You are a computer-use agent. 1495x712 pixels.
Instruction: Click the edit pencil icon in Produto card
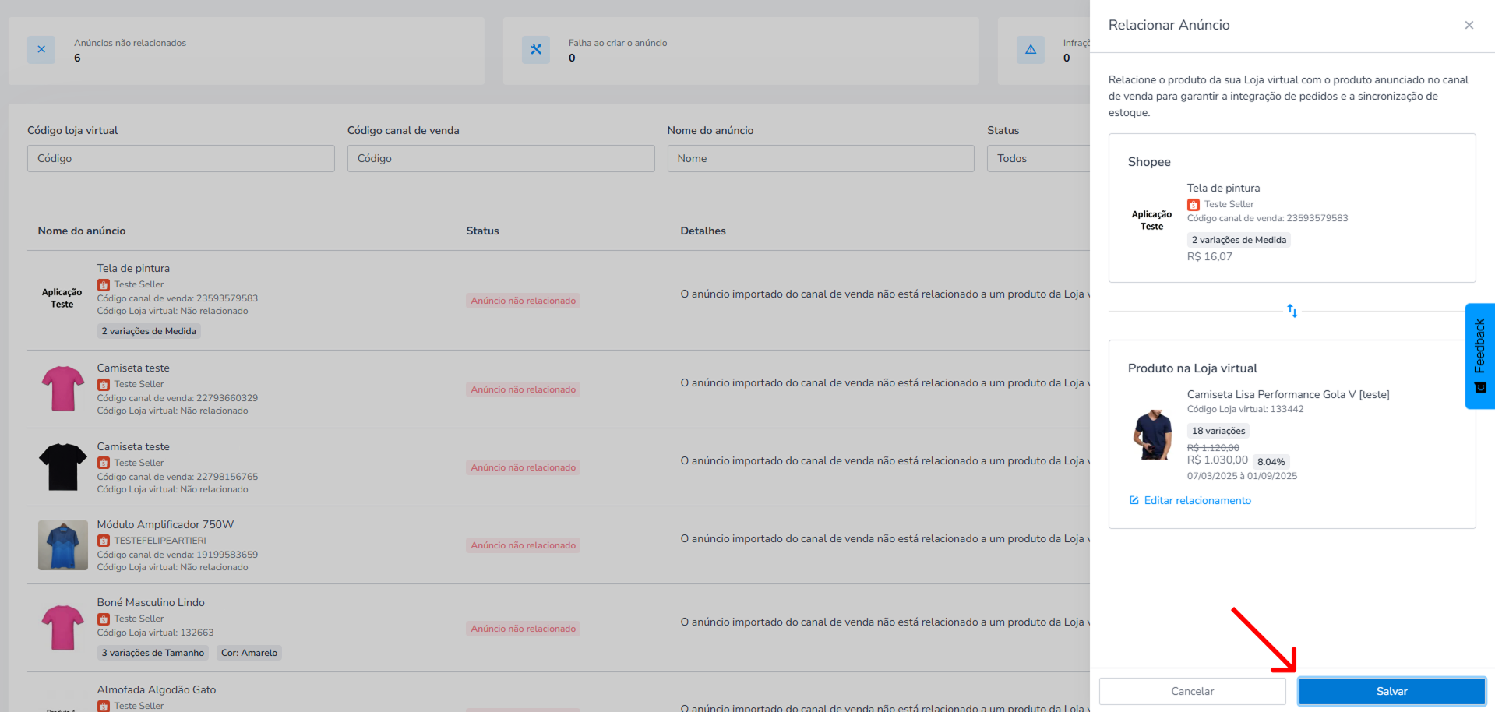(1134, 500)
